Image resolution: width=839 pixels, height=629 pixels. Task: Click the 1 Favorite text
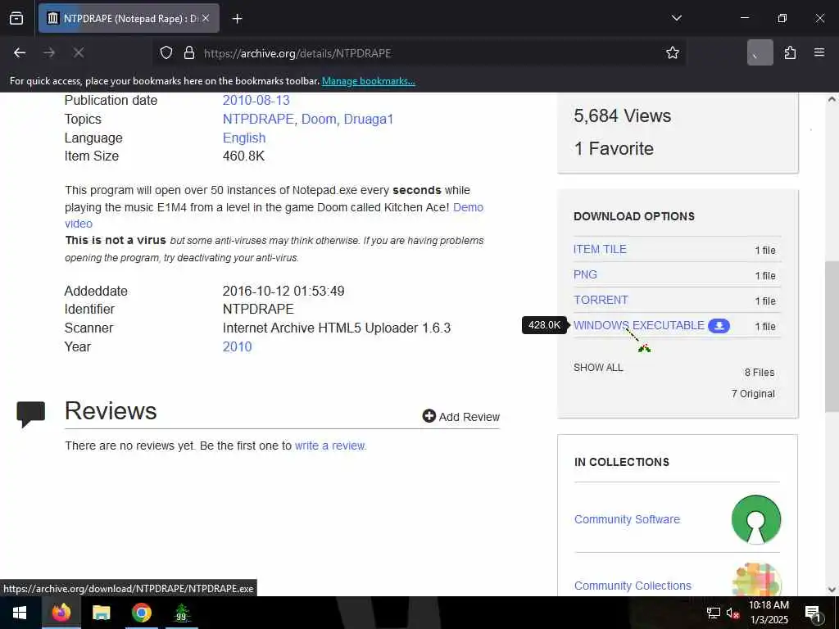pyautogui.click(x=614, y=149)
